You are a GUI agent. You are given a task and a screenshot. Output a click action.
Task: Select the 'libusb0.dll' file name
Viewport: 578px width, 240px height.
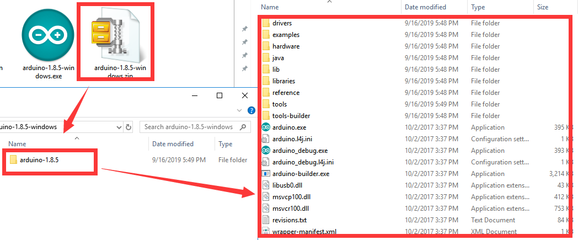pos(287,185)
